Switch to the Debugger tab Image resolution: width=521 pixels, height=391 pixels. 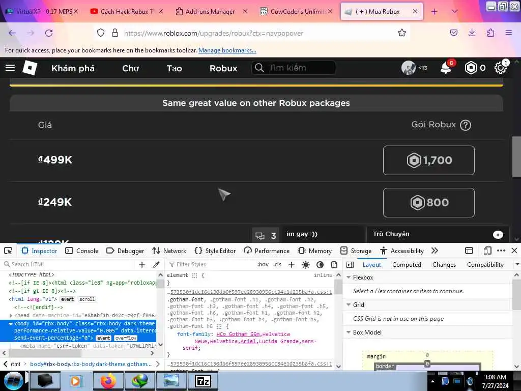click(125, 250)
